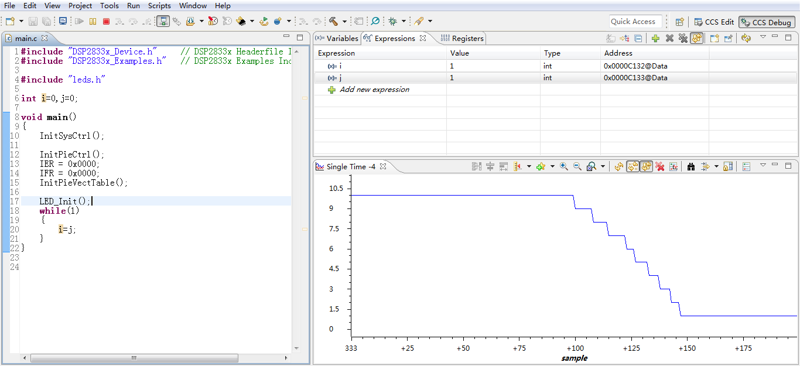
Task: Click Add new expression row
Action: [374, 90]
